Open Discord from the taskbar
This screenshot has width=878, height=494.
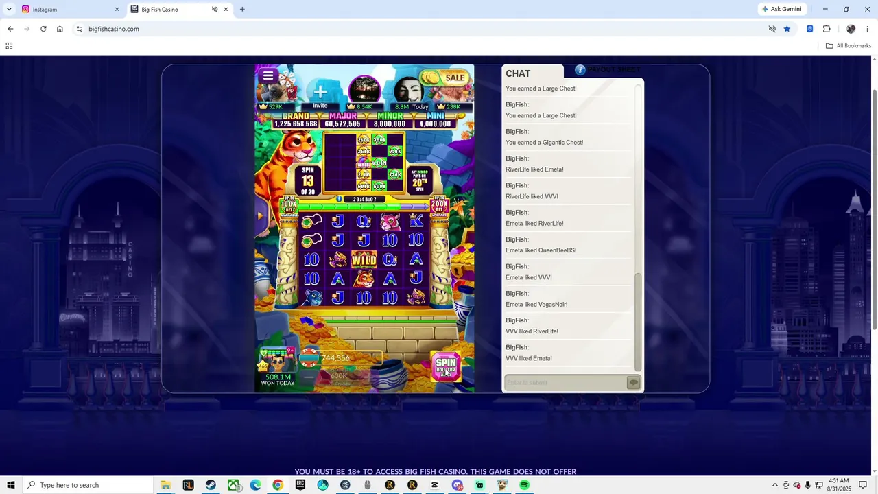point(458,485)
